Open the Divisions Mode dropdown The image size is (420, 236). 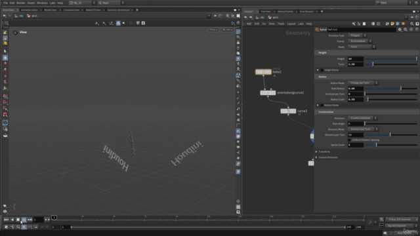(x=363, y=129)
